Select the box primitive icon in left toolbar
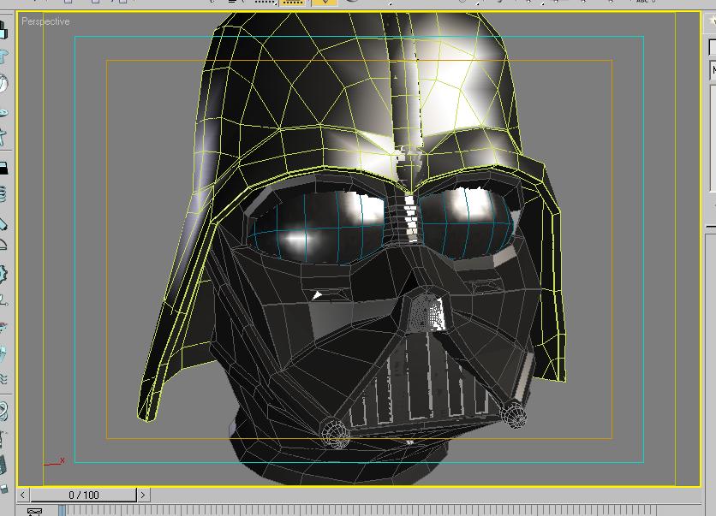716x516 pixels. click(x=3, y=30)
